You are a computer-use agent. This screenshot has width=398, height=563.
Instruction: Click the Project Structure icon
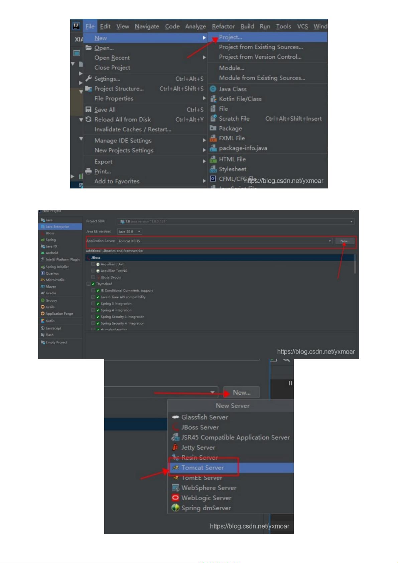pyautogui.click(x=89, y=89)
